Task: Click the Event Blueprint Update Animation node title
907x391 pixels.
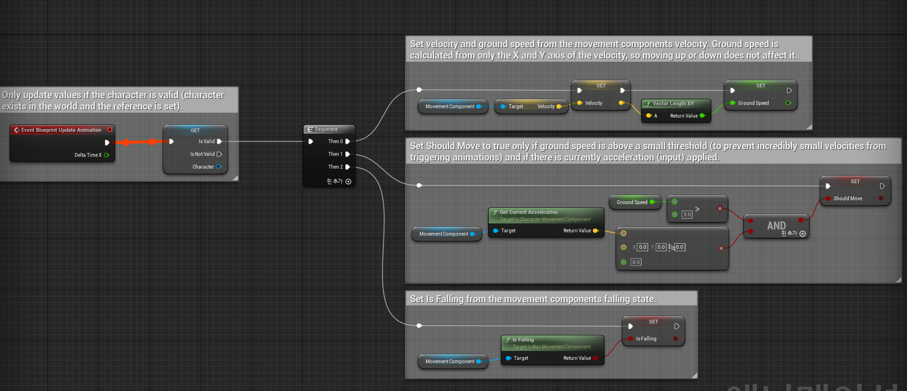Action: [x=61, y=130]
